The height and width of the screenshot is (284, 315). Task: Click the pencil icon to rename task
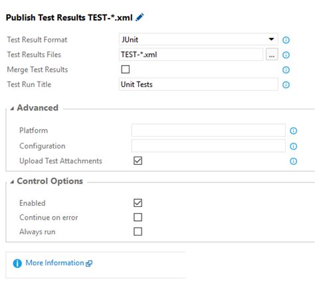(140, 17)
